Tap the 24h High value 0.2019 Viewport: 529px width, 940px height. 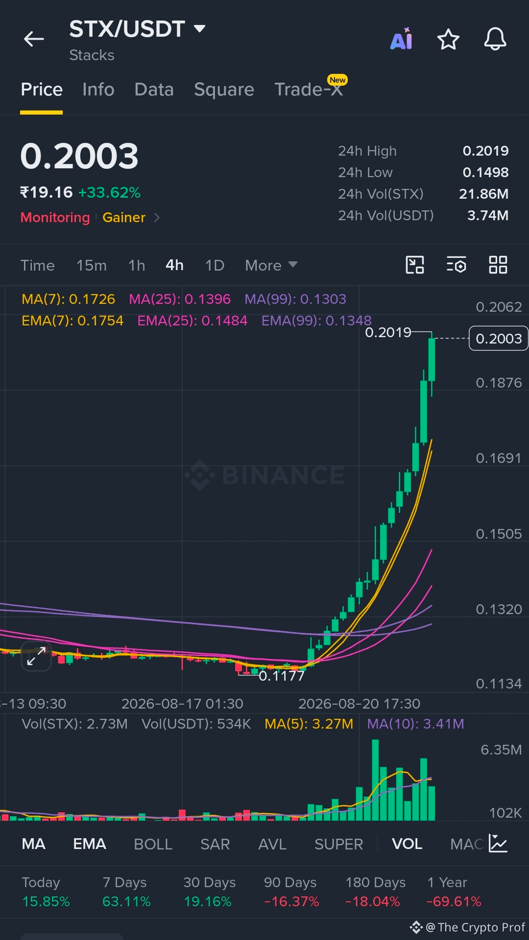(485, 151)
